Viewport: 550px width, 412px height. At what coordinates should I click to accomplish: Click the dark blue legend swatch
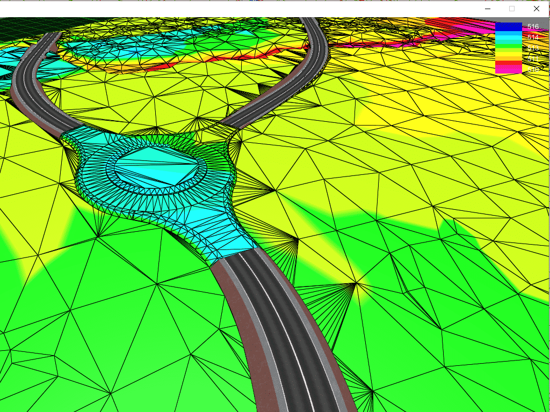[508, 26]
